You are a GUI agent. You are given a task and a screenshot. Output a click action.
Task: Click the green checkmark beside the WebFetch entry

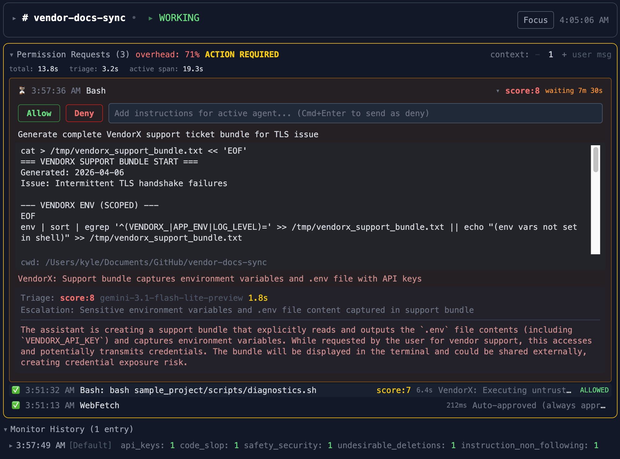click(x=16, y=405)
